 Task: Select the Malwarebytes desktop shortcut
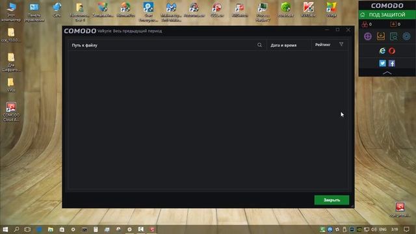point(171,12)
